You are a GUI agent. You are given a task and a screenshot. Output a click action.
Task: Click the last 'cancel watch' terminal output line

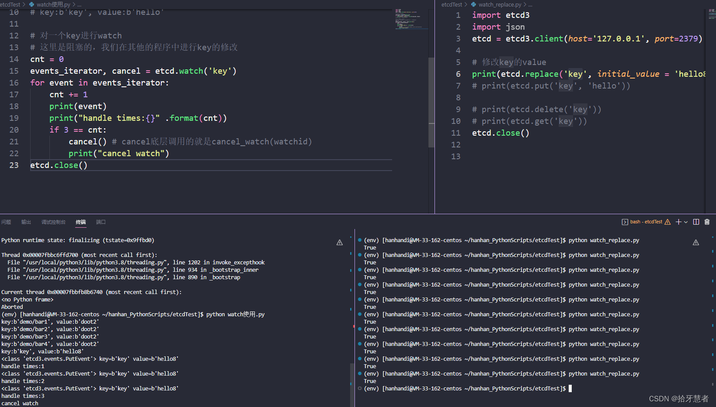click(20, 404)
